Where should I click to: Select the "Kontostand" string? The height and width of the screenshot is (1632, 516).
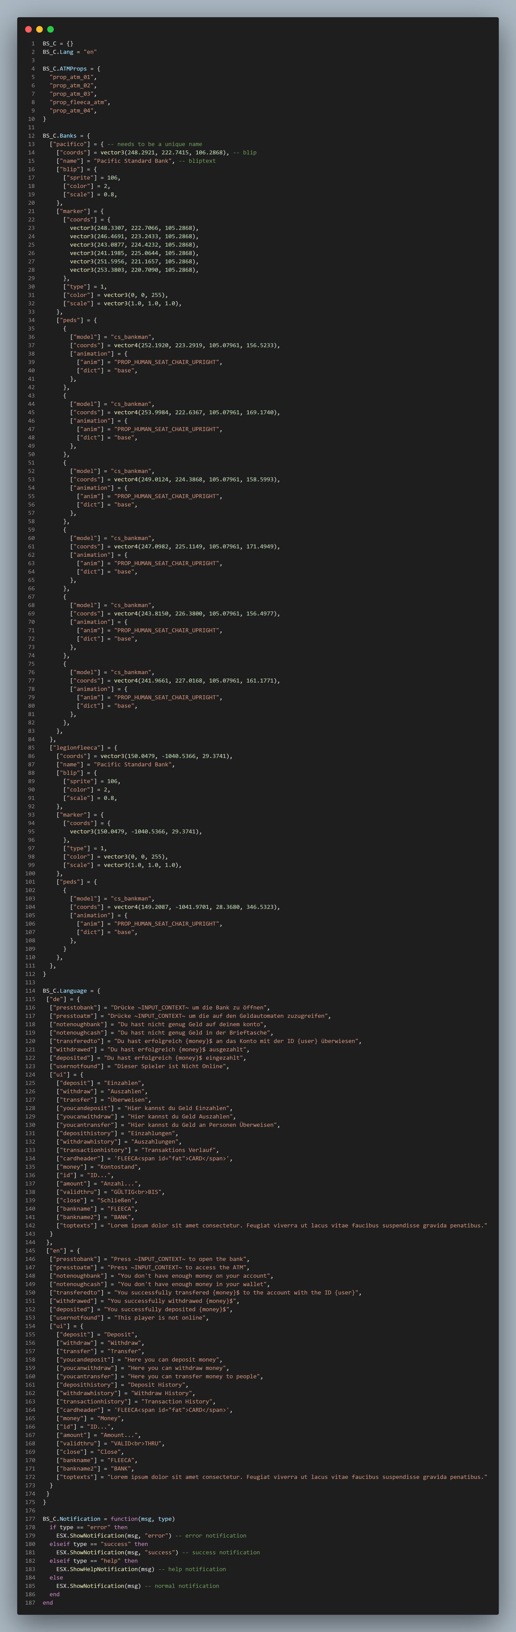click(119, 1166)
